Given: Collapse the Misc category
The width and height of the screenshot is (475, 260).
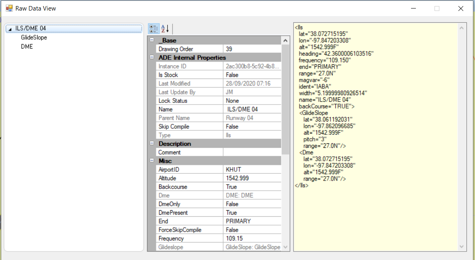Looking at the screenshot, I should coord(152,161).
